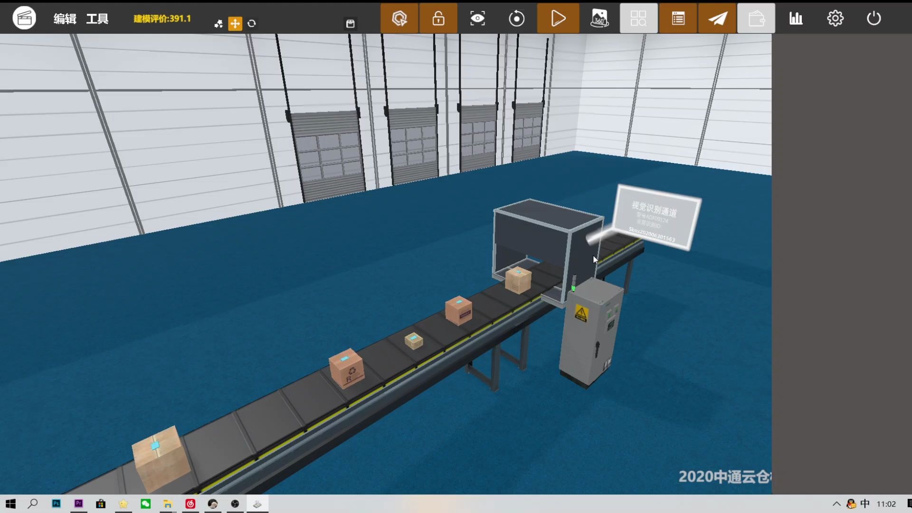This screenshot has height=513, width=912.
Task: Click the reset rotation circle icon
Action: (x=517, y=19)
